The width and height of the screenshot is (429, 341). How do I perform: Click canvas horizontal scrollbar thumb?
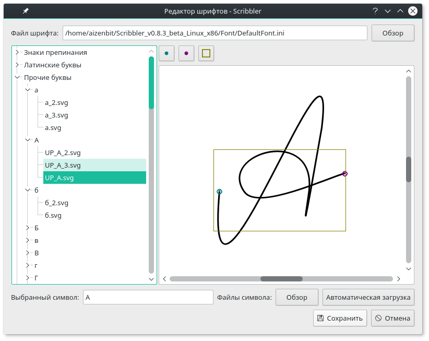[281, 279]
